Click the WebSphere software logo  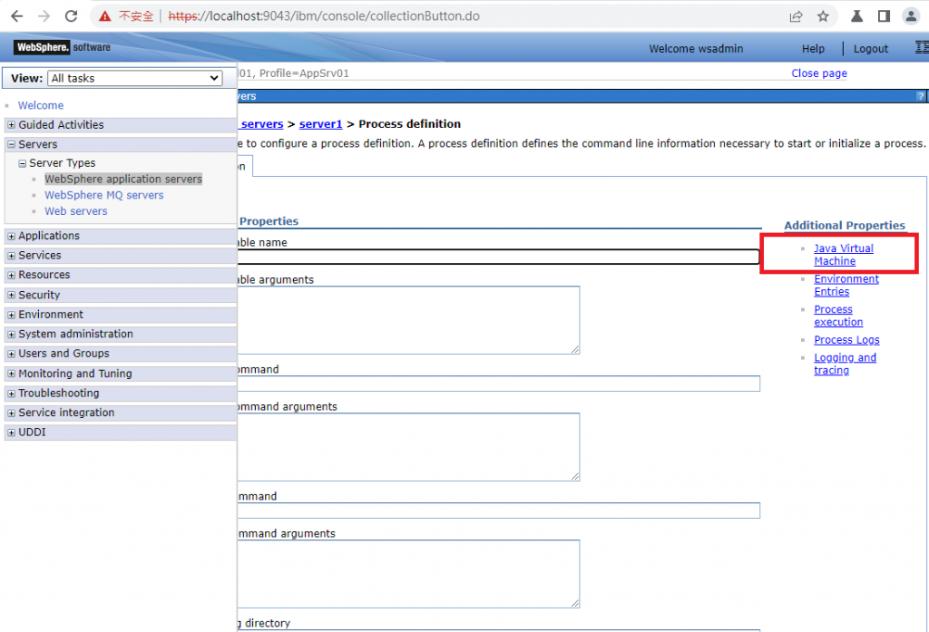click(63, 47)
